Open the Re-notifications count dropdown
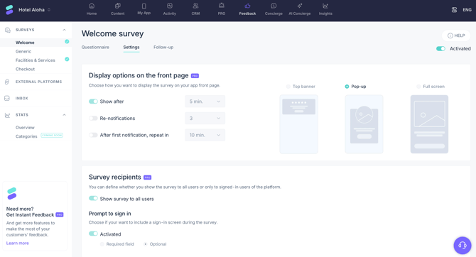The width and height of the screenshot is (476, 257). [x=205, y=119]
